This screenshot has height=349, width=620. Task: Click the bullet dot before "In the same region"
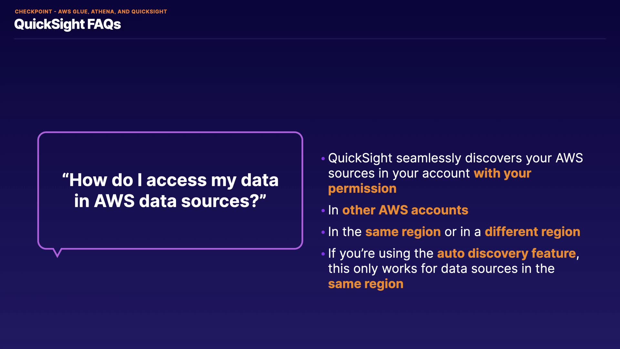323,232
